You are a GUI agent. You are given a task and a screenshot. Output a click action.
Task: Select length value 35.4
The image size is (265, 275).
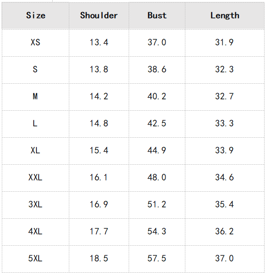[225, 205]
